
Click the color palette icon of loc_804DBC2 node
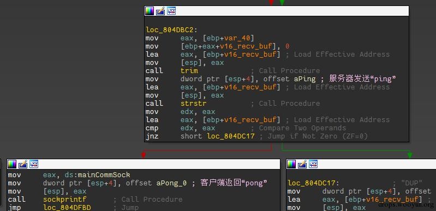[150, 11]
